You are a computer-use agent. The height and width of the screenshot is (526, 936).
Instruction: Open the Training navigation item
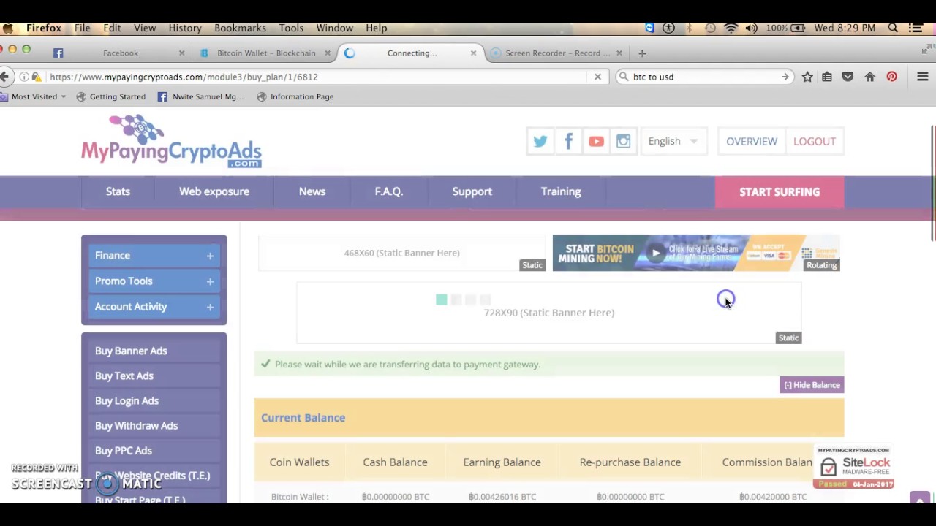point(561,191)
